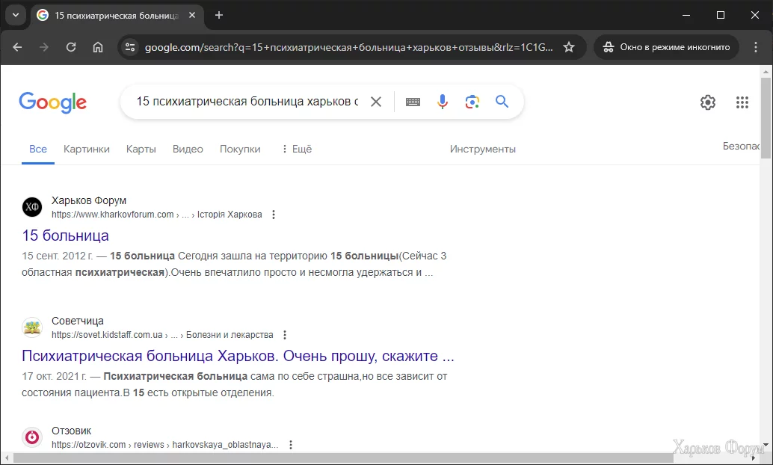Viewport: 773px width, 465px height.
Task: Click the '17 окт. 2021 г.' snippet text
Action: pyautogui.click(x=55, y=376)
